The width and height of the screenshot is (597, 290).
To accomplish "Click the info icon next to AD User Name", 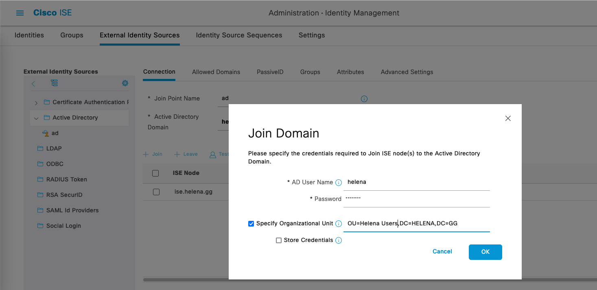I will (x=338, y=183).
